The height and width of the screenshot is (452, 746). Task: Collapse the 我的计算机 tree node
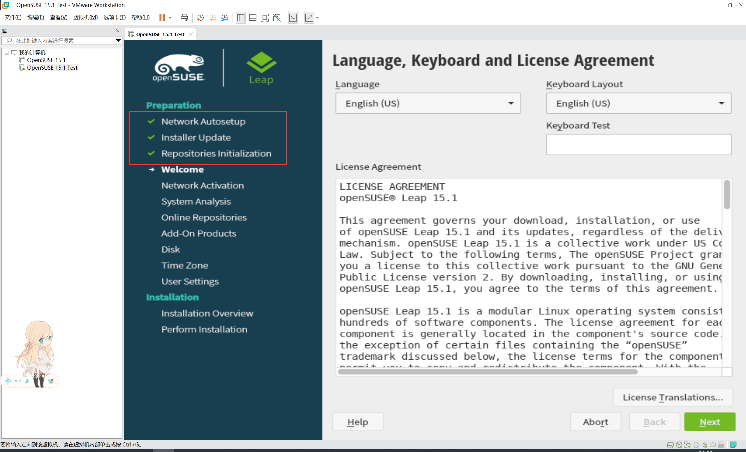tap(6, 53)
